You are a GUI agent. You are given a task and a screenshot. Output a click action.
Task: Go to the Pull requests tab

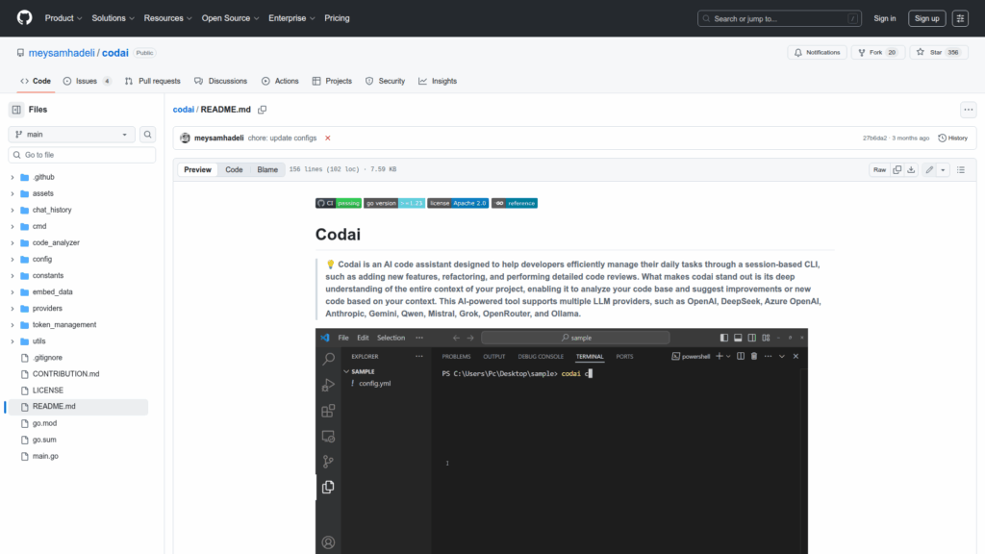152,81
